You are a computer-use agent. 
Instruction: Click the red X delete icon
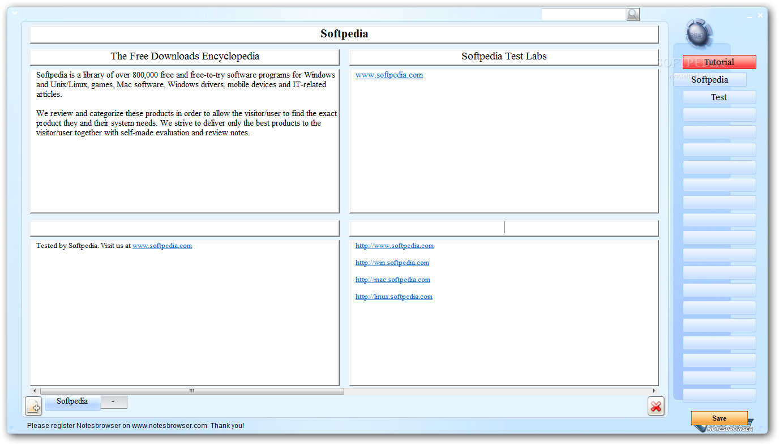tap(656, 406)
